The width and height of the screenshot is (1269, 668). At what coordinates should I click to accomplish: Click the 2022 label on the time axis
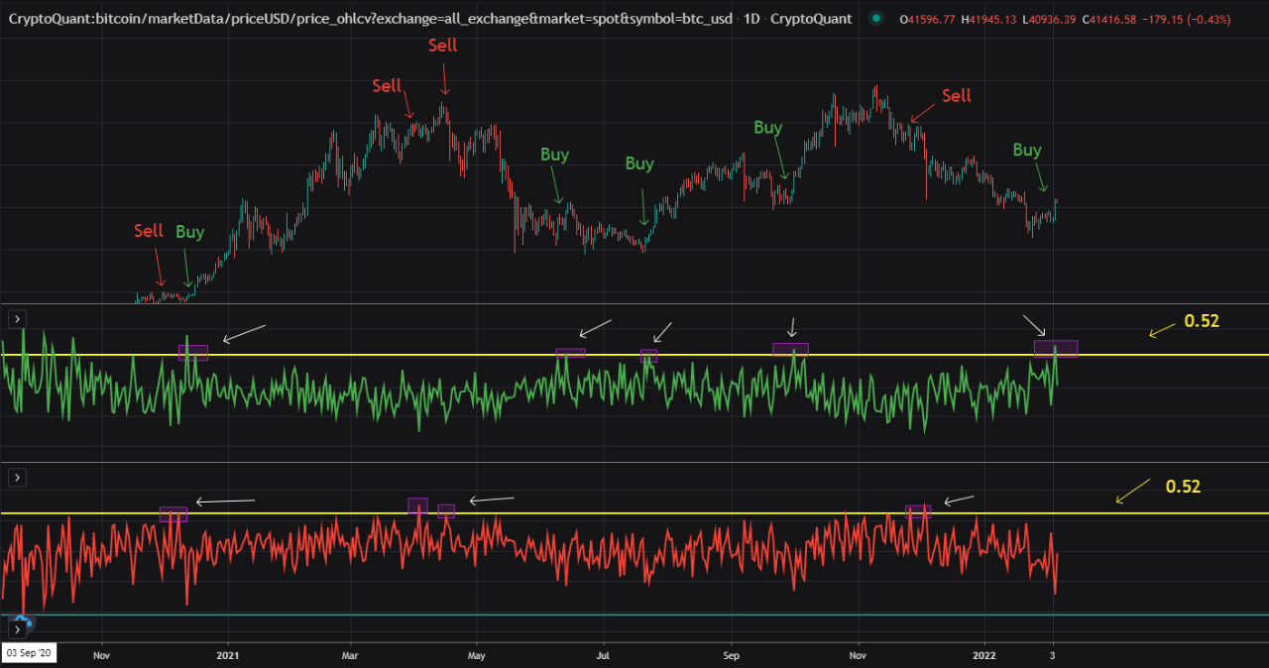[x=985, y=654]
